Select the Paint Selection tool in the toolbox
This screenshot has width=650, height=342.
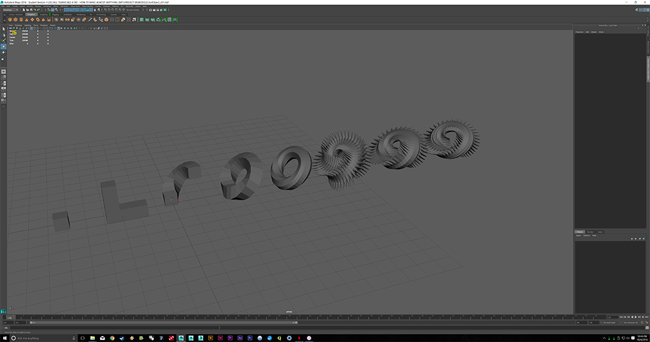pyautogui.click(x=4, y=41)
